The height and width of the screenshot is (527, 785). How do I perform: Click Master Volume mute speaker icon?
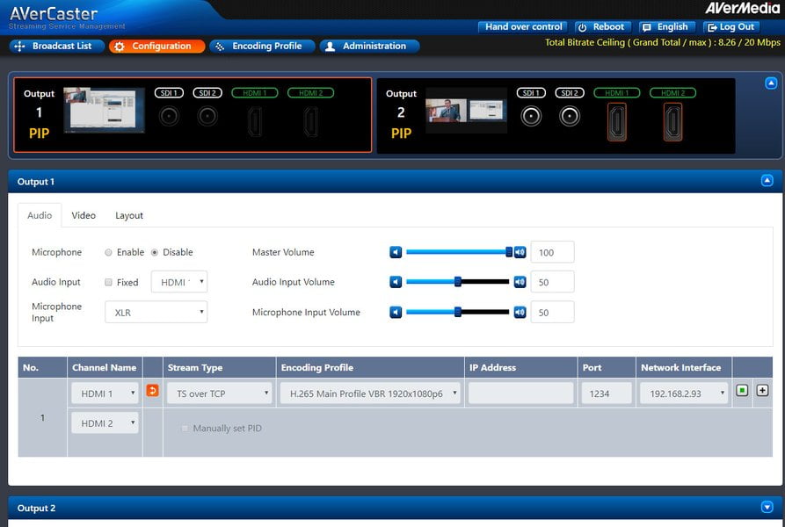396,252
